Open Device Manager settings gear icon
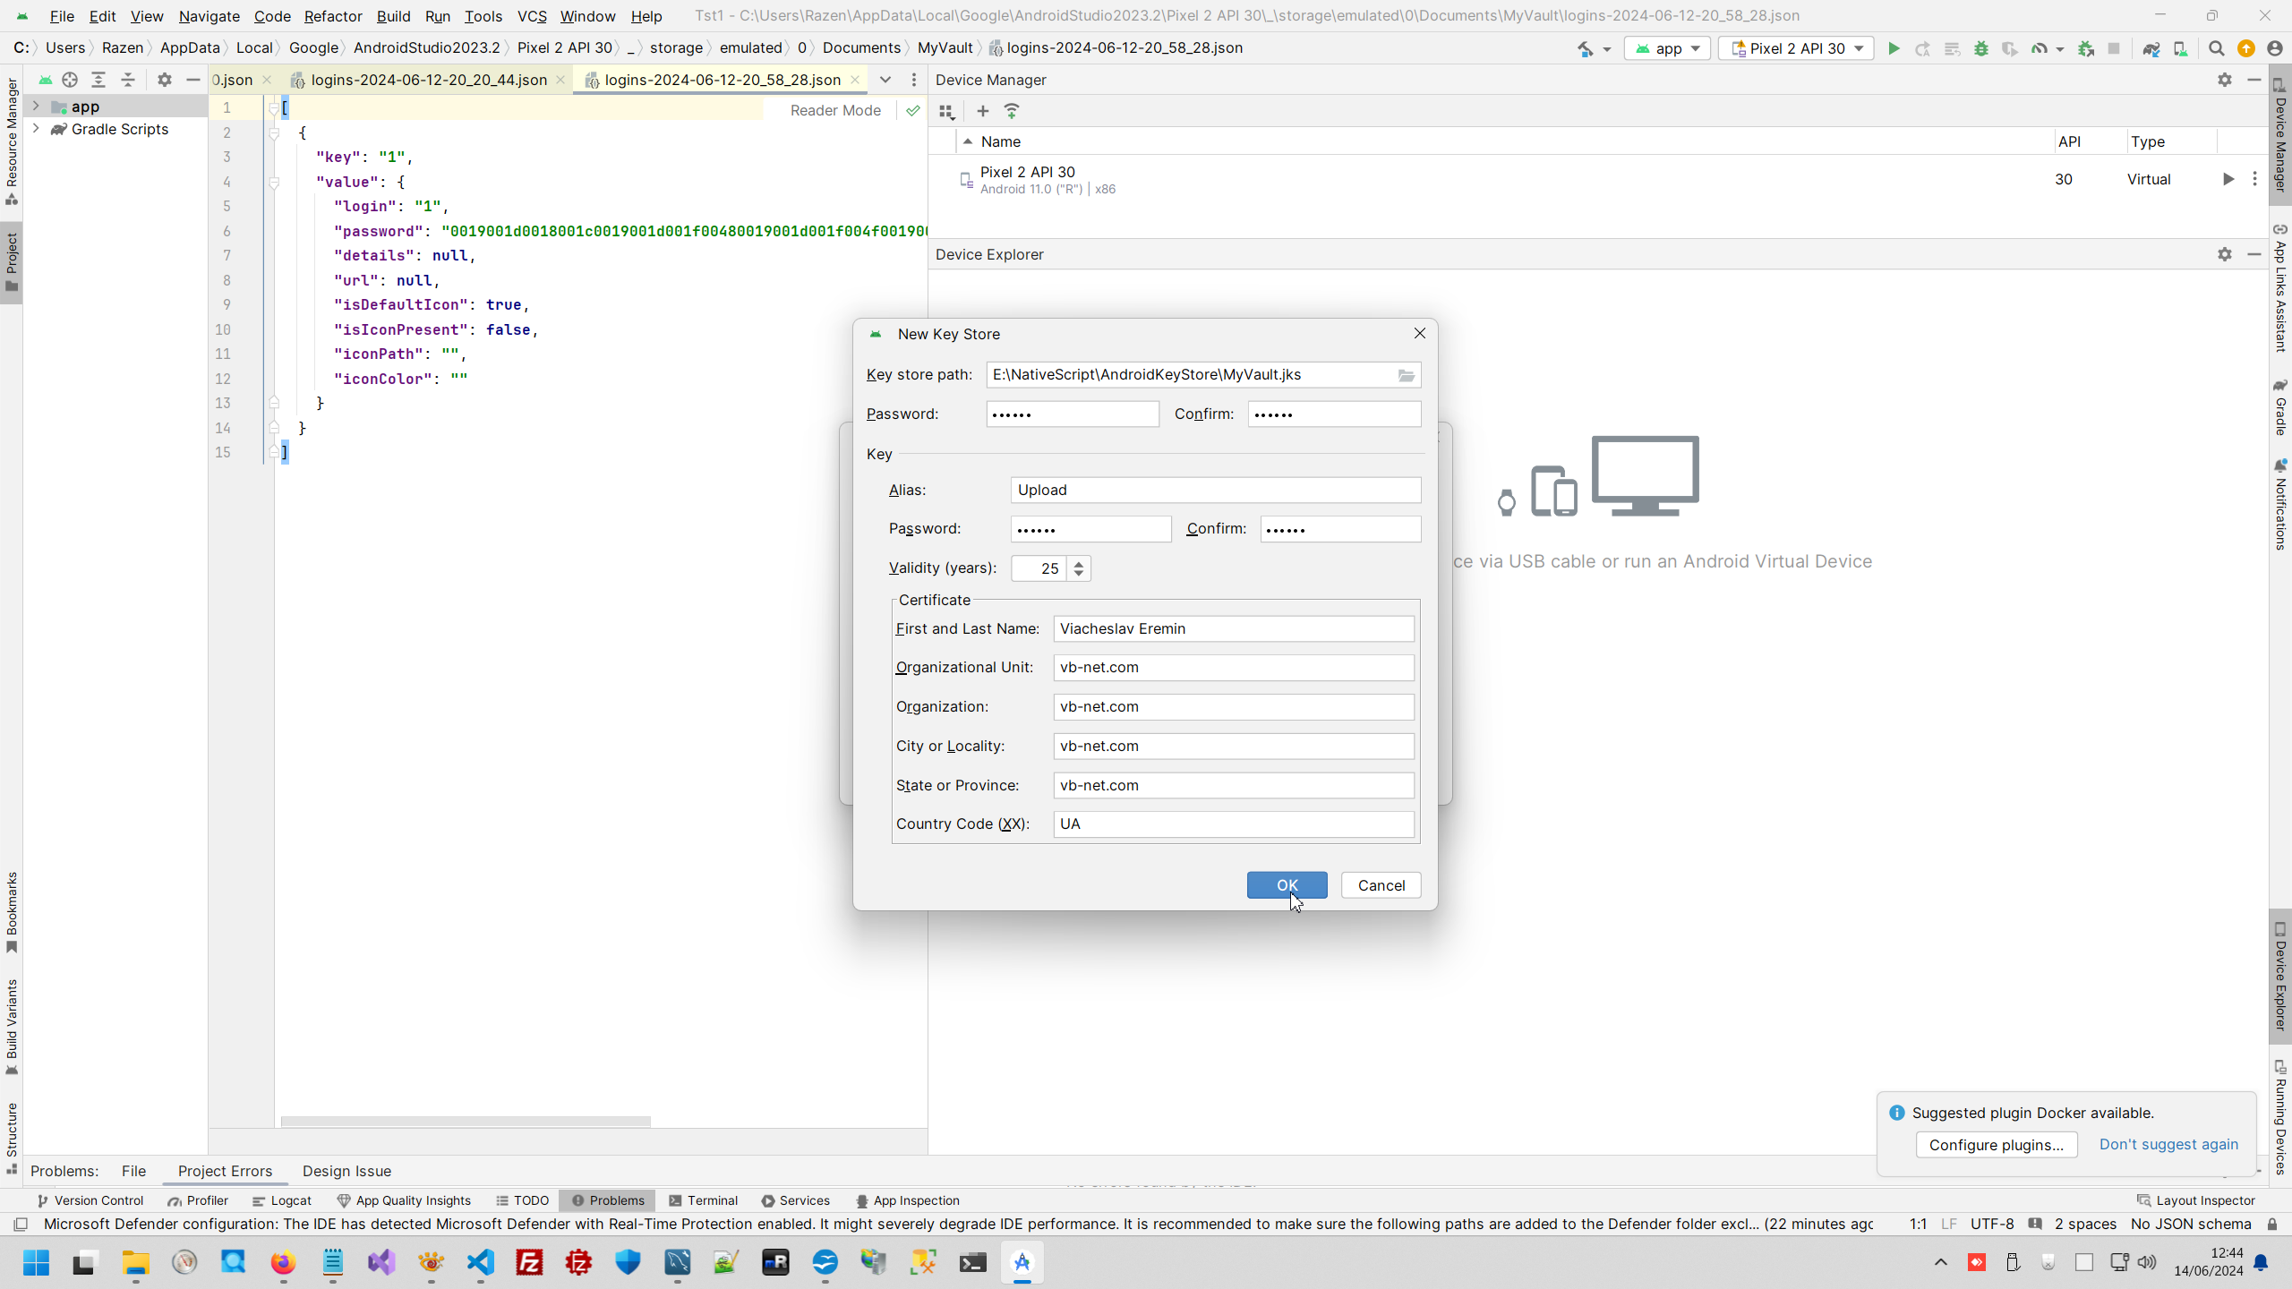 (2224, 80)
